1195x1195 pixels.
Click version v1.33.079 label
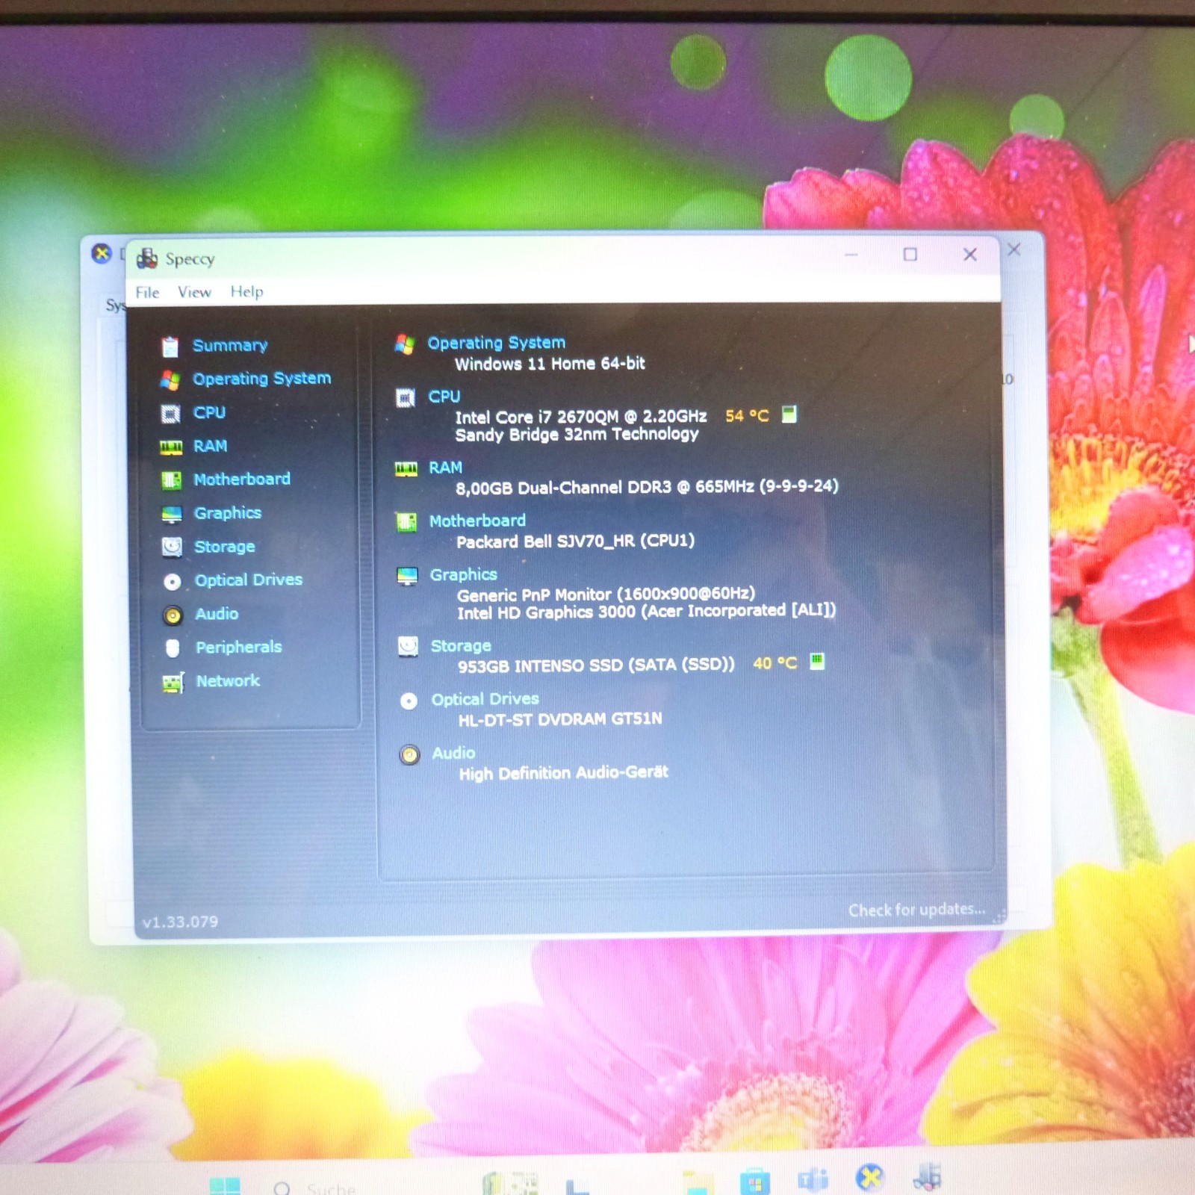click(x=180, y=922)
